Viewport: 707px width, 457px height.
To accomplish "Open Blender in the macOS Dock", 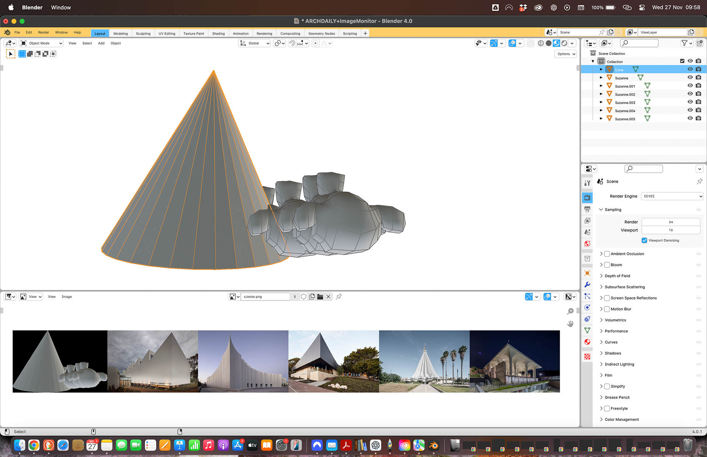I will (434, 446).
